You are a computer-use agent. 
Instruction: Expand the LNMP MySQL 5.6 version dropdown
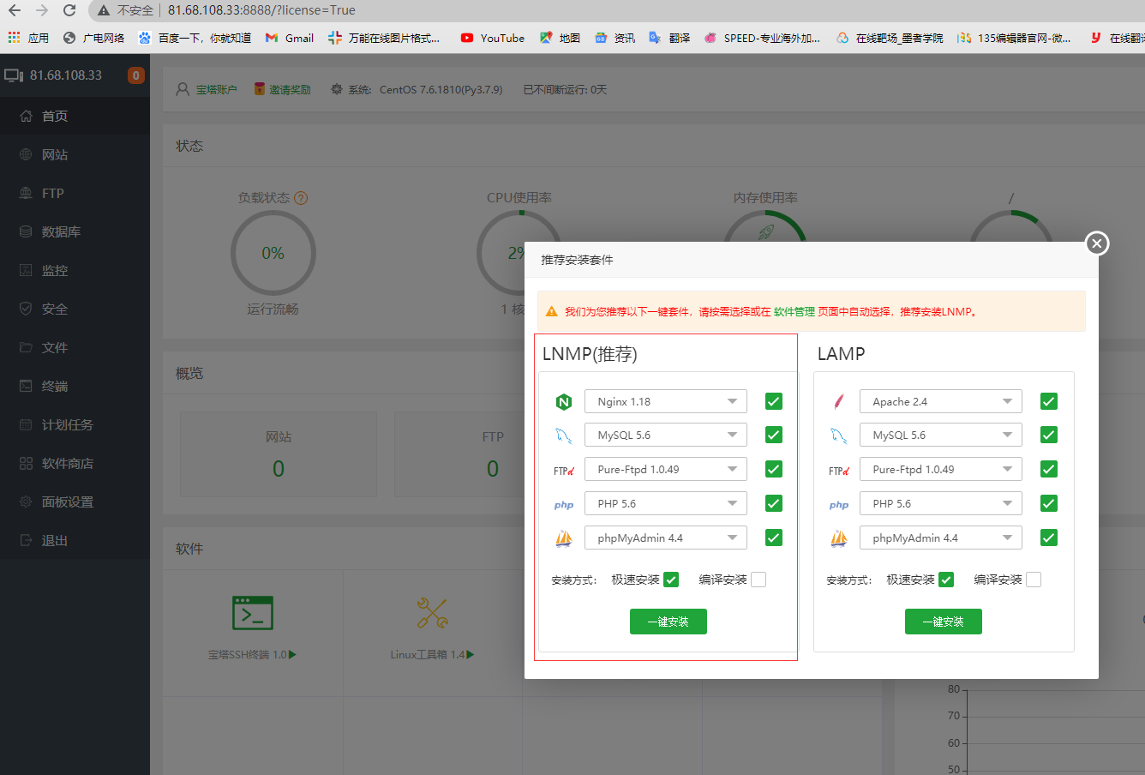pyautogui.click(x=666, y=436)
